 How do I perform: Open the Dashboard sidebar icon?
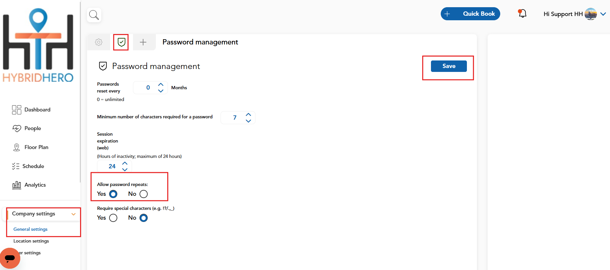[x=17, y=110]
